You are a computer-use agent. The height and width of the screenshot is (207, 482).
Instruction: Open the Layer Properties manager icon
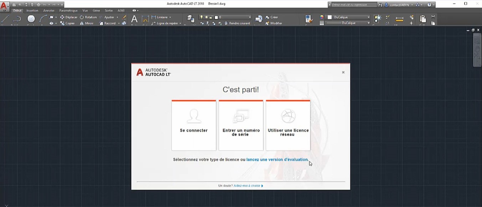pos(191,19)
